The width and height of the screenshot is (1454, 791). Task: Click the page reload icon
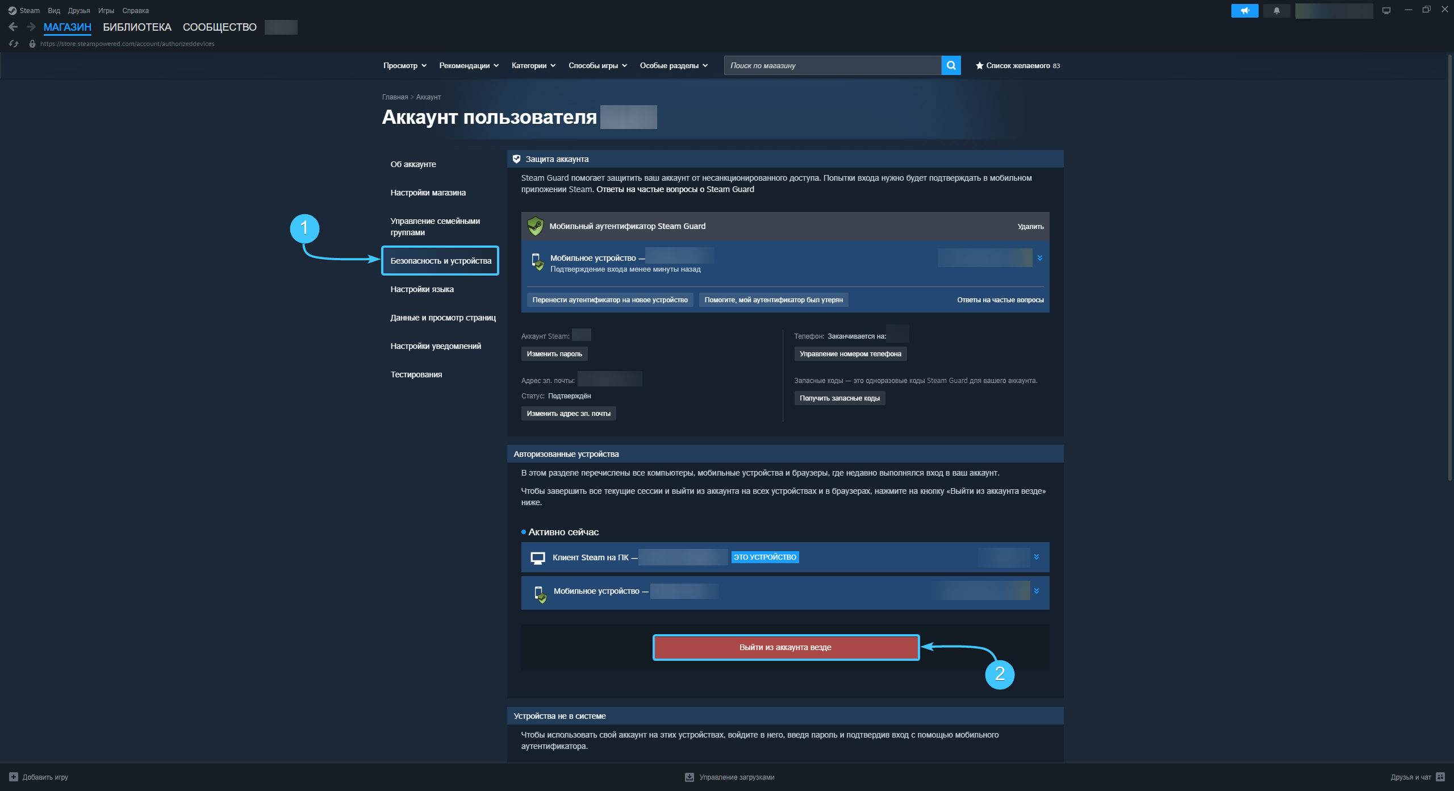point(14,44)
